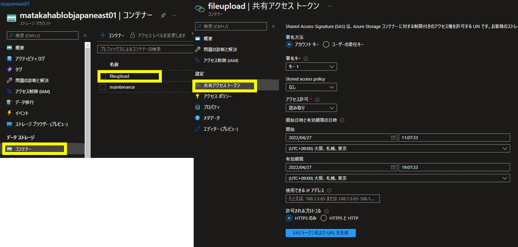Select the HTTPS のみ radio button
The width and height of the screenshot is (518, 247).
point(289,218)
